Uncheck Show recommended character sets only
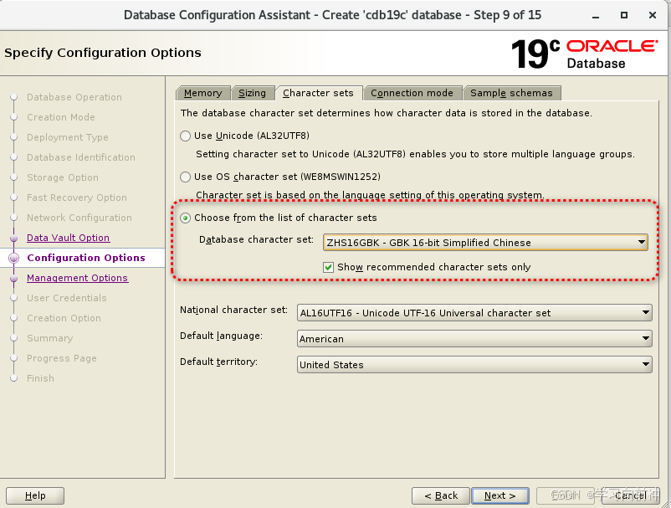Image resolution: width=671 pixels, height=508 pixels. (x=330, y=266)
